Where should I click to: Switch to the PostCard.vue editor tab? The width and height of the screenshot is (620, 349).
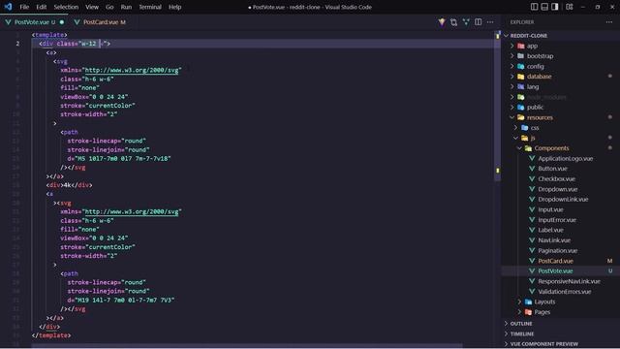pos(101,22)
